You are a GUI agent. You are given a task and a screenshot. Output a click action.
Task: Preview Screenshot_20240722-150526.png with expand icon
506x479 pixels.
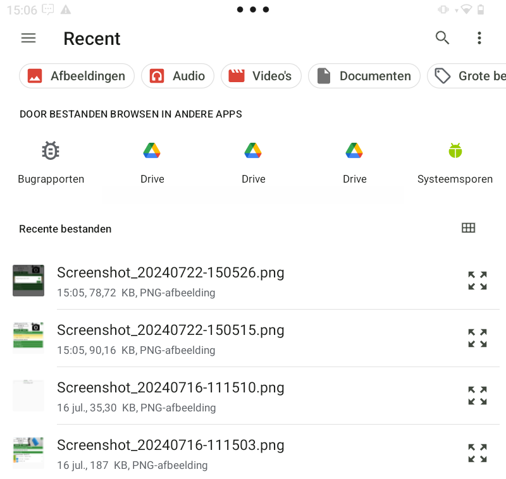tap(477, 281)
